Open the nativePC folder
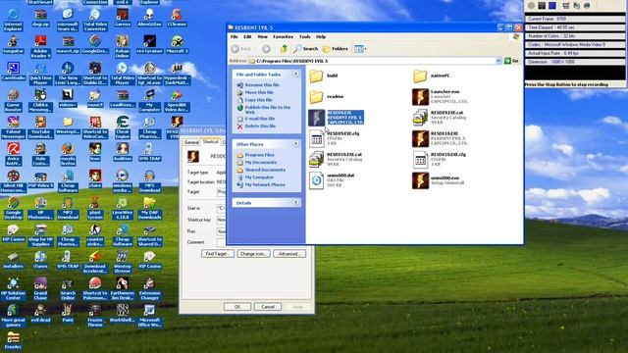This screenshot has height=353, width=628. point(432,76)
